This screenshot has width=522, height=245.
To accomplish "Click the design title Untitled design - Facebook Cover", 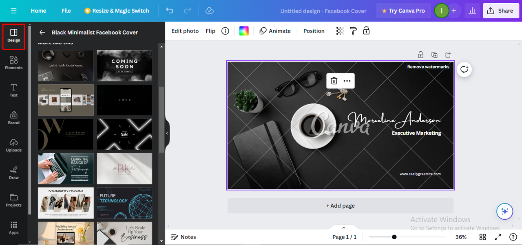I will pyautogui.click(x=323, y=11).
